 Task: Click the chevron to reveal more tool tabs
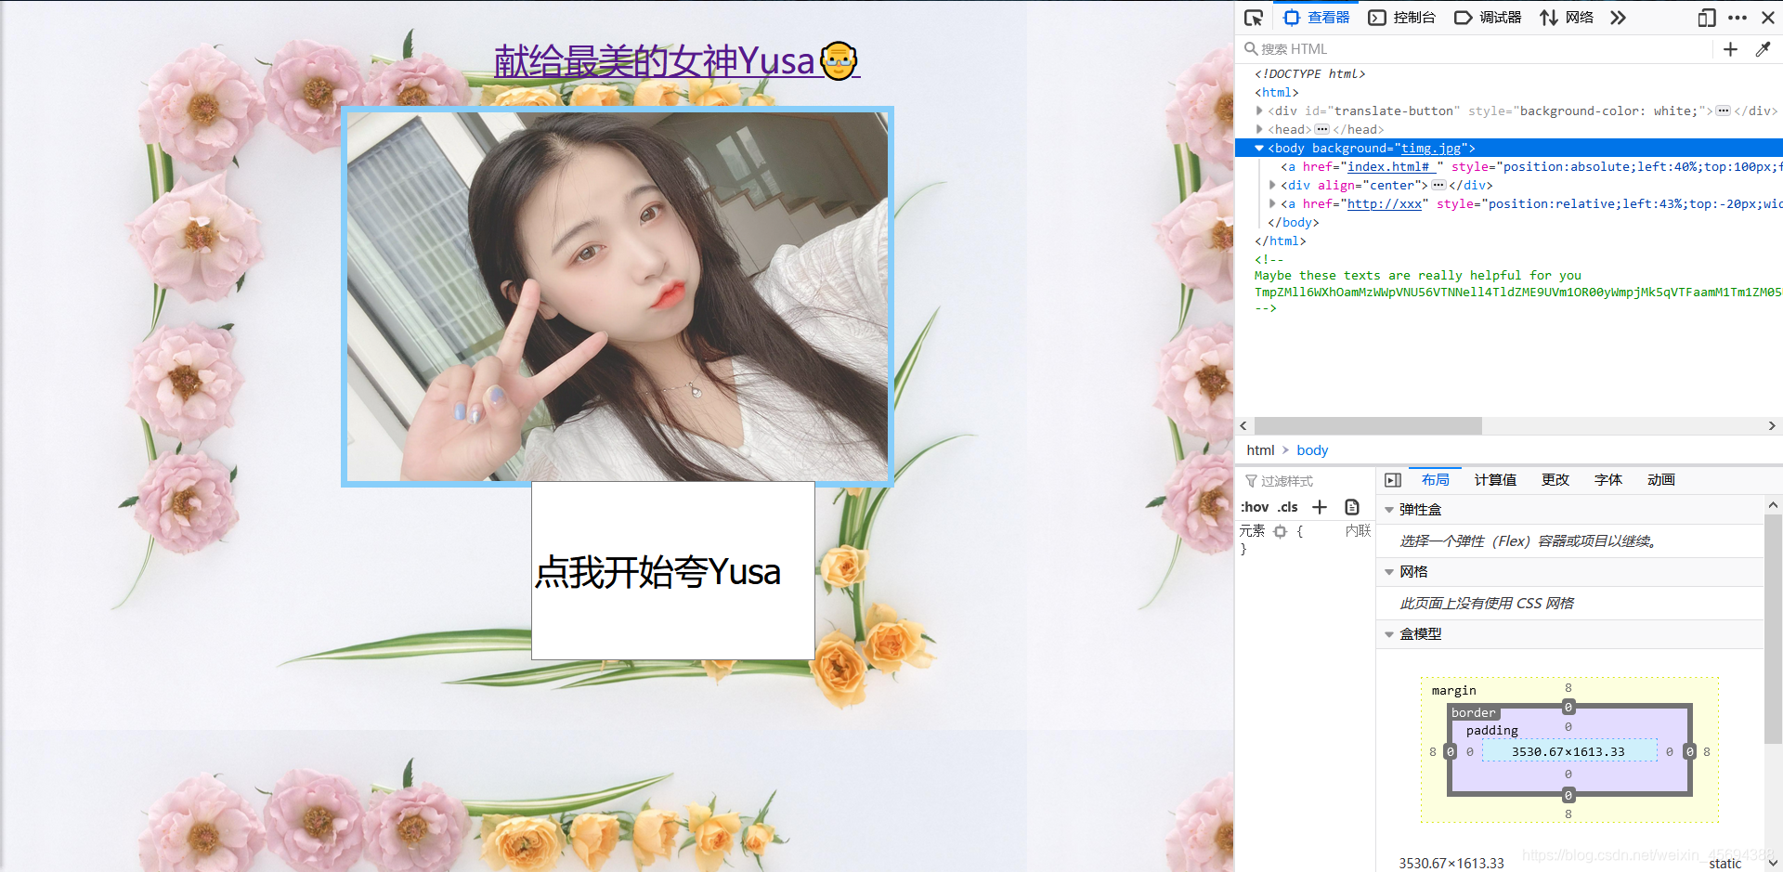pos(1618,18)
